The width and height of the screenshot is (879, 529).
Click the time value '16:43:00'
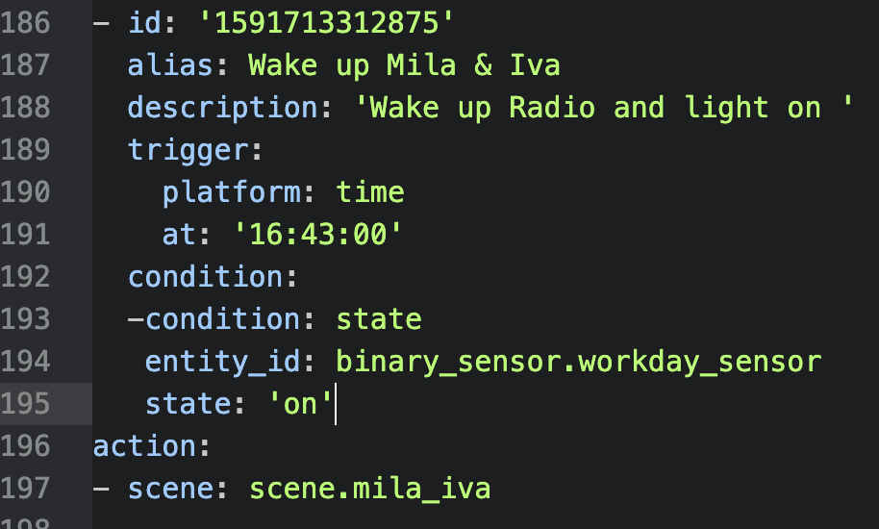(x=318, y=235)
